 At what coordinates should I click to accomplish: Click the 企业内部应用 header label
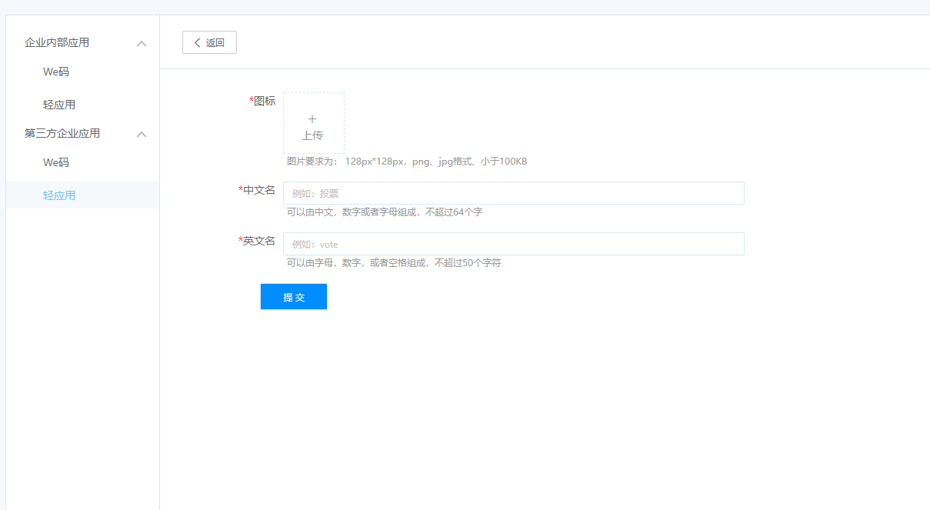pyautogui.click(x=56, y=43)
